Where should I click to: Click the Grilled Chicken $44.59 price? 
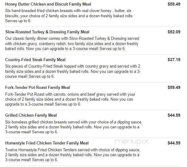click(174, 115)
